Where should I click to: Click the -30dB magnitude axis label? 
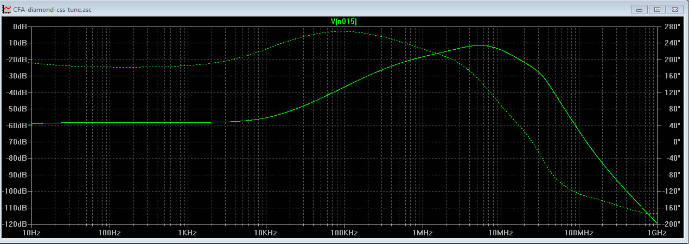(x=16, y=76)
